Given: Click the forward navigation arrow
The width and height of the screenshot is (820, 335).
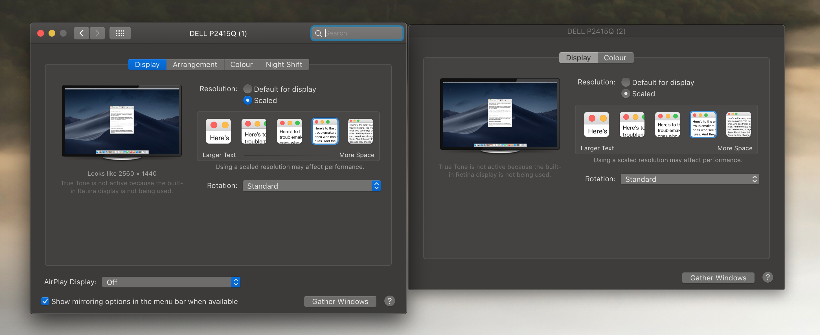Looking at the screenshot, I should pyautogui.click(x=97, y=33).
